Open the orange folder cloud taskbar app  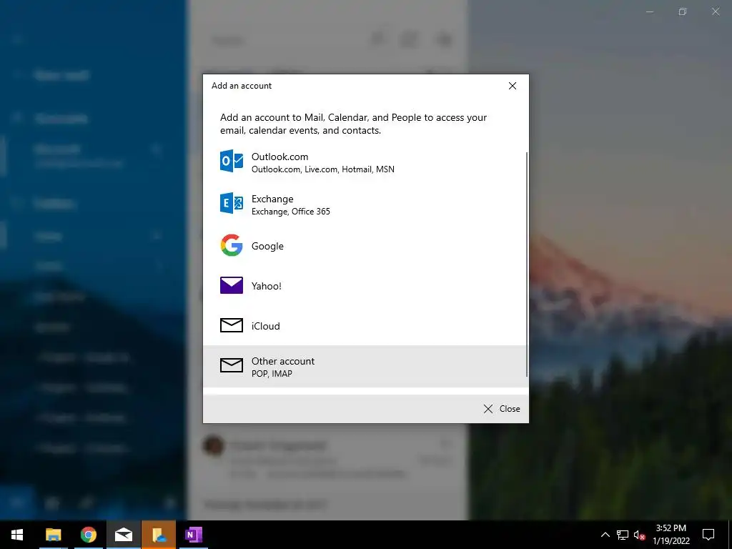(159, 535)
